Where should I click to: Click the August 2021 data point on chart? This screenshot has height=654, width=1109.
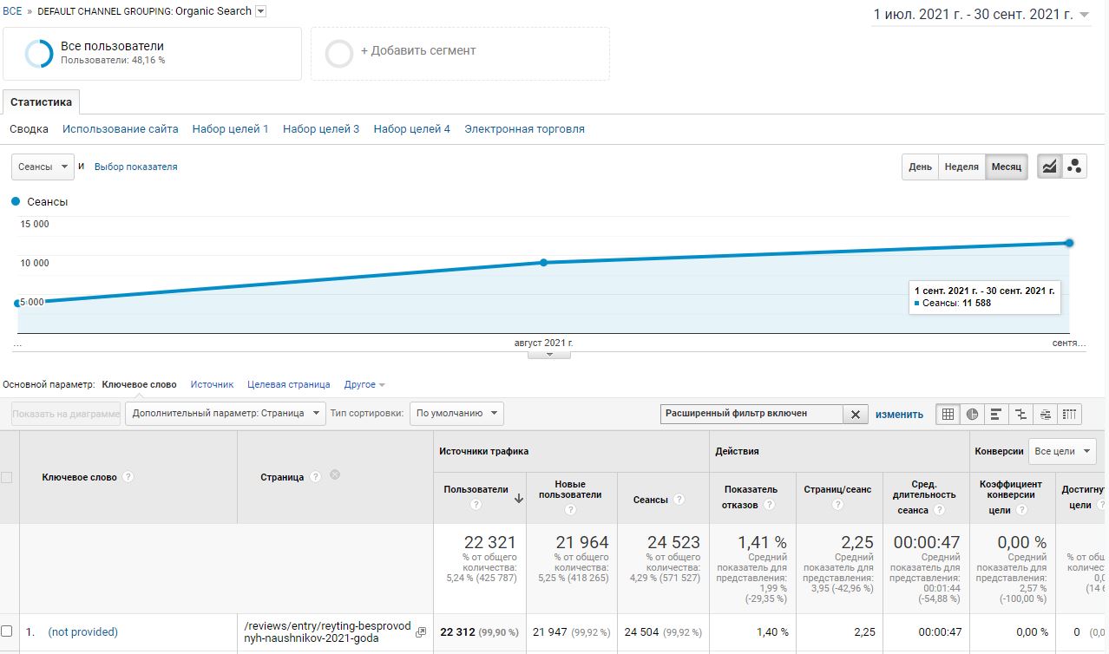(543, 262)
